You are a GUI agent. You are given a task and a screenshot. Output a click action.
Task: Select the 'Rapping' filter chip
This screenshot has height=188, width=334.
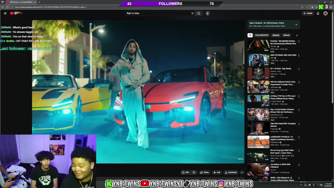coord(276,35)
